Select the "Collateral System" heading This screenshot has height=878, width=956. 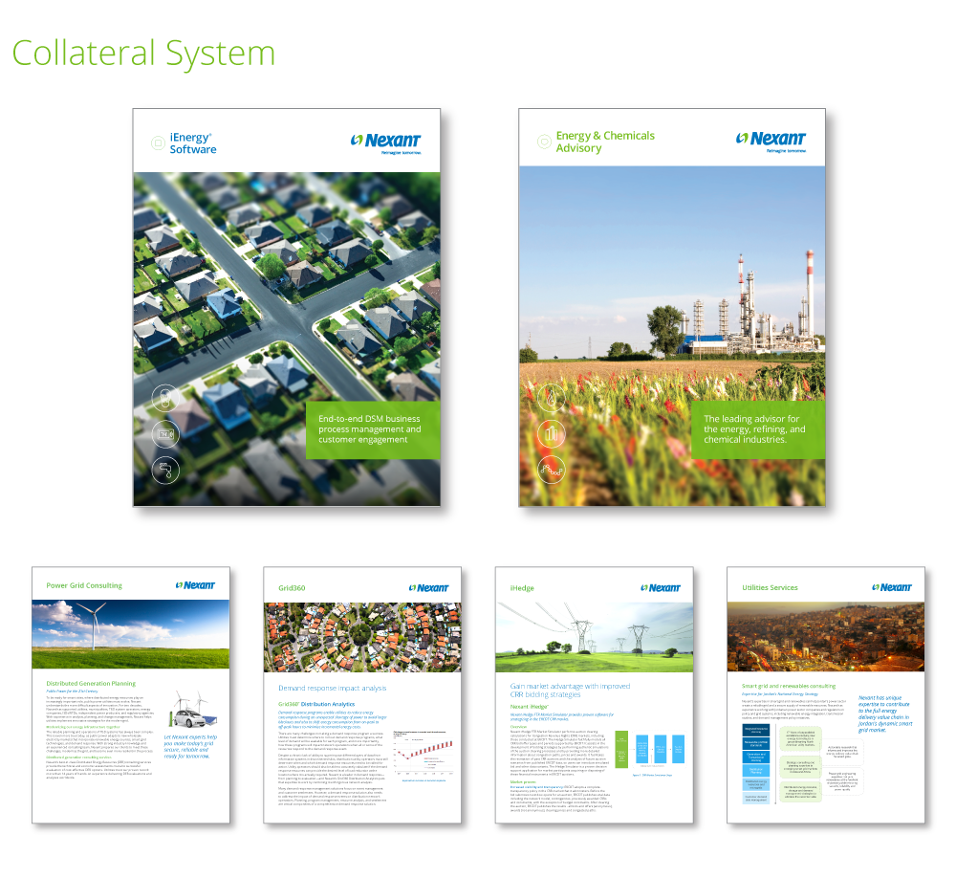click(143, 54)
